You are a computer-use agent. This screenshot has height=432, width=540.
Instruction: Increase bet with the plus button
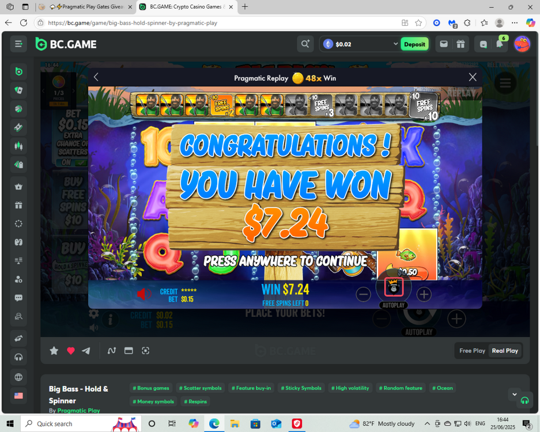pyautogui.click(x=424, y=294)
